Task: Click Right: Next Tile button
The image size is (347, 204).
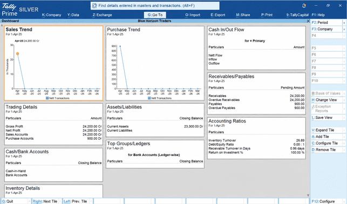Action: 46,201
